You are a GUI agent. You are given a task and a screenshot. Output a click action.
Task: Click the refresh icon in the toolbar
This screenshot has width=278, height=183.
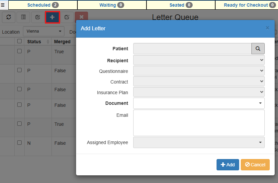[9, 17]
